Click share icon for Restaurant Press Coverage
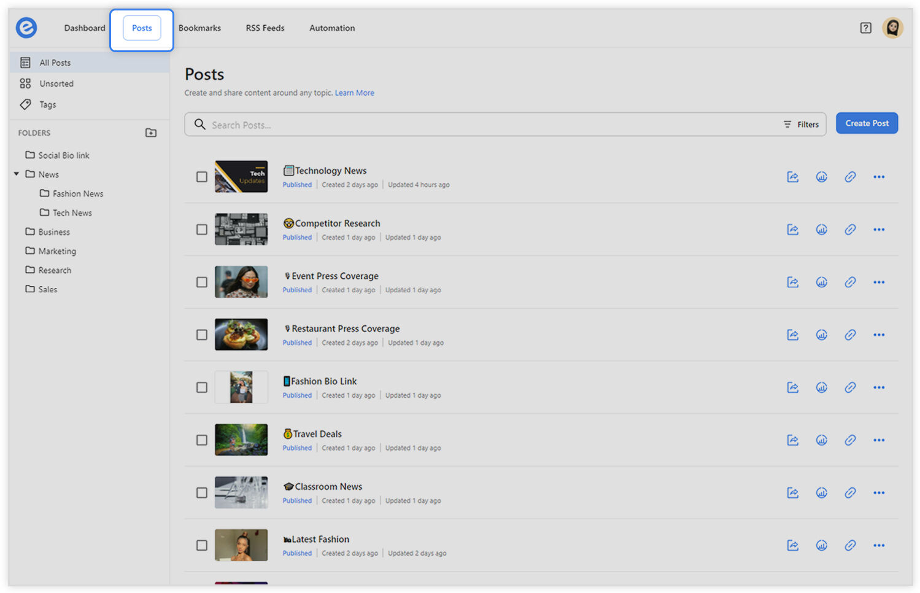The image size is (920, 593). 793,335
